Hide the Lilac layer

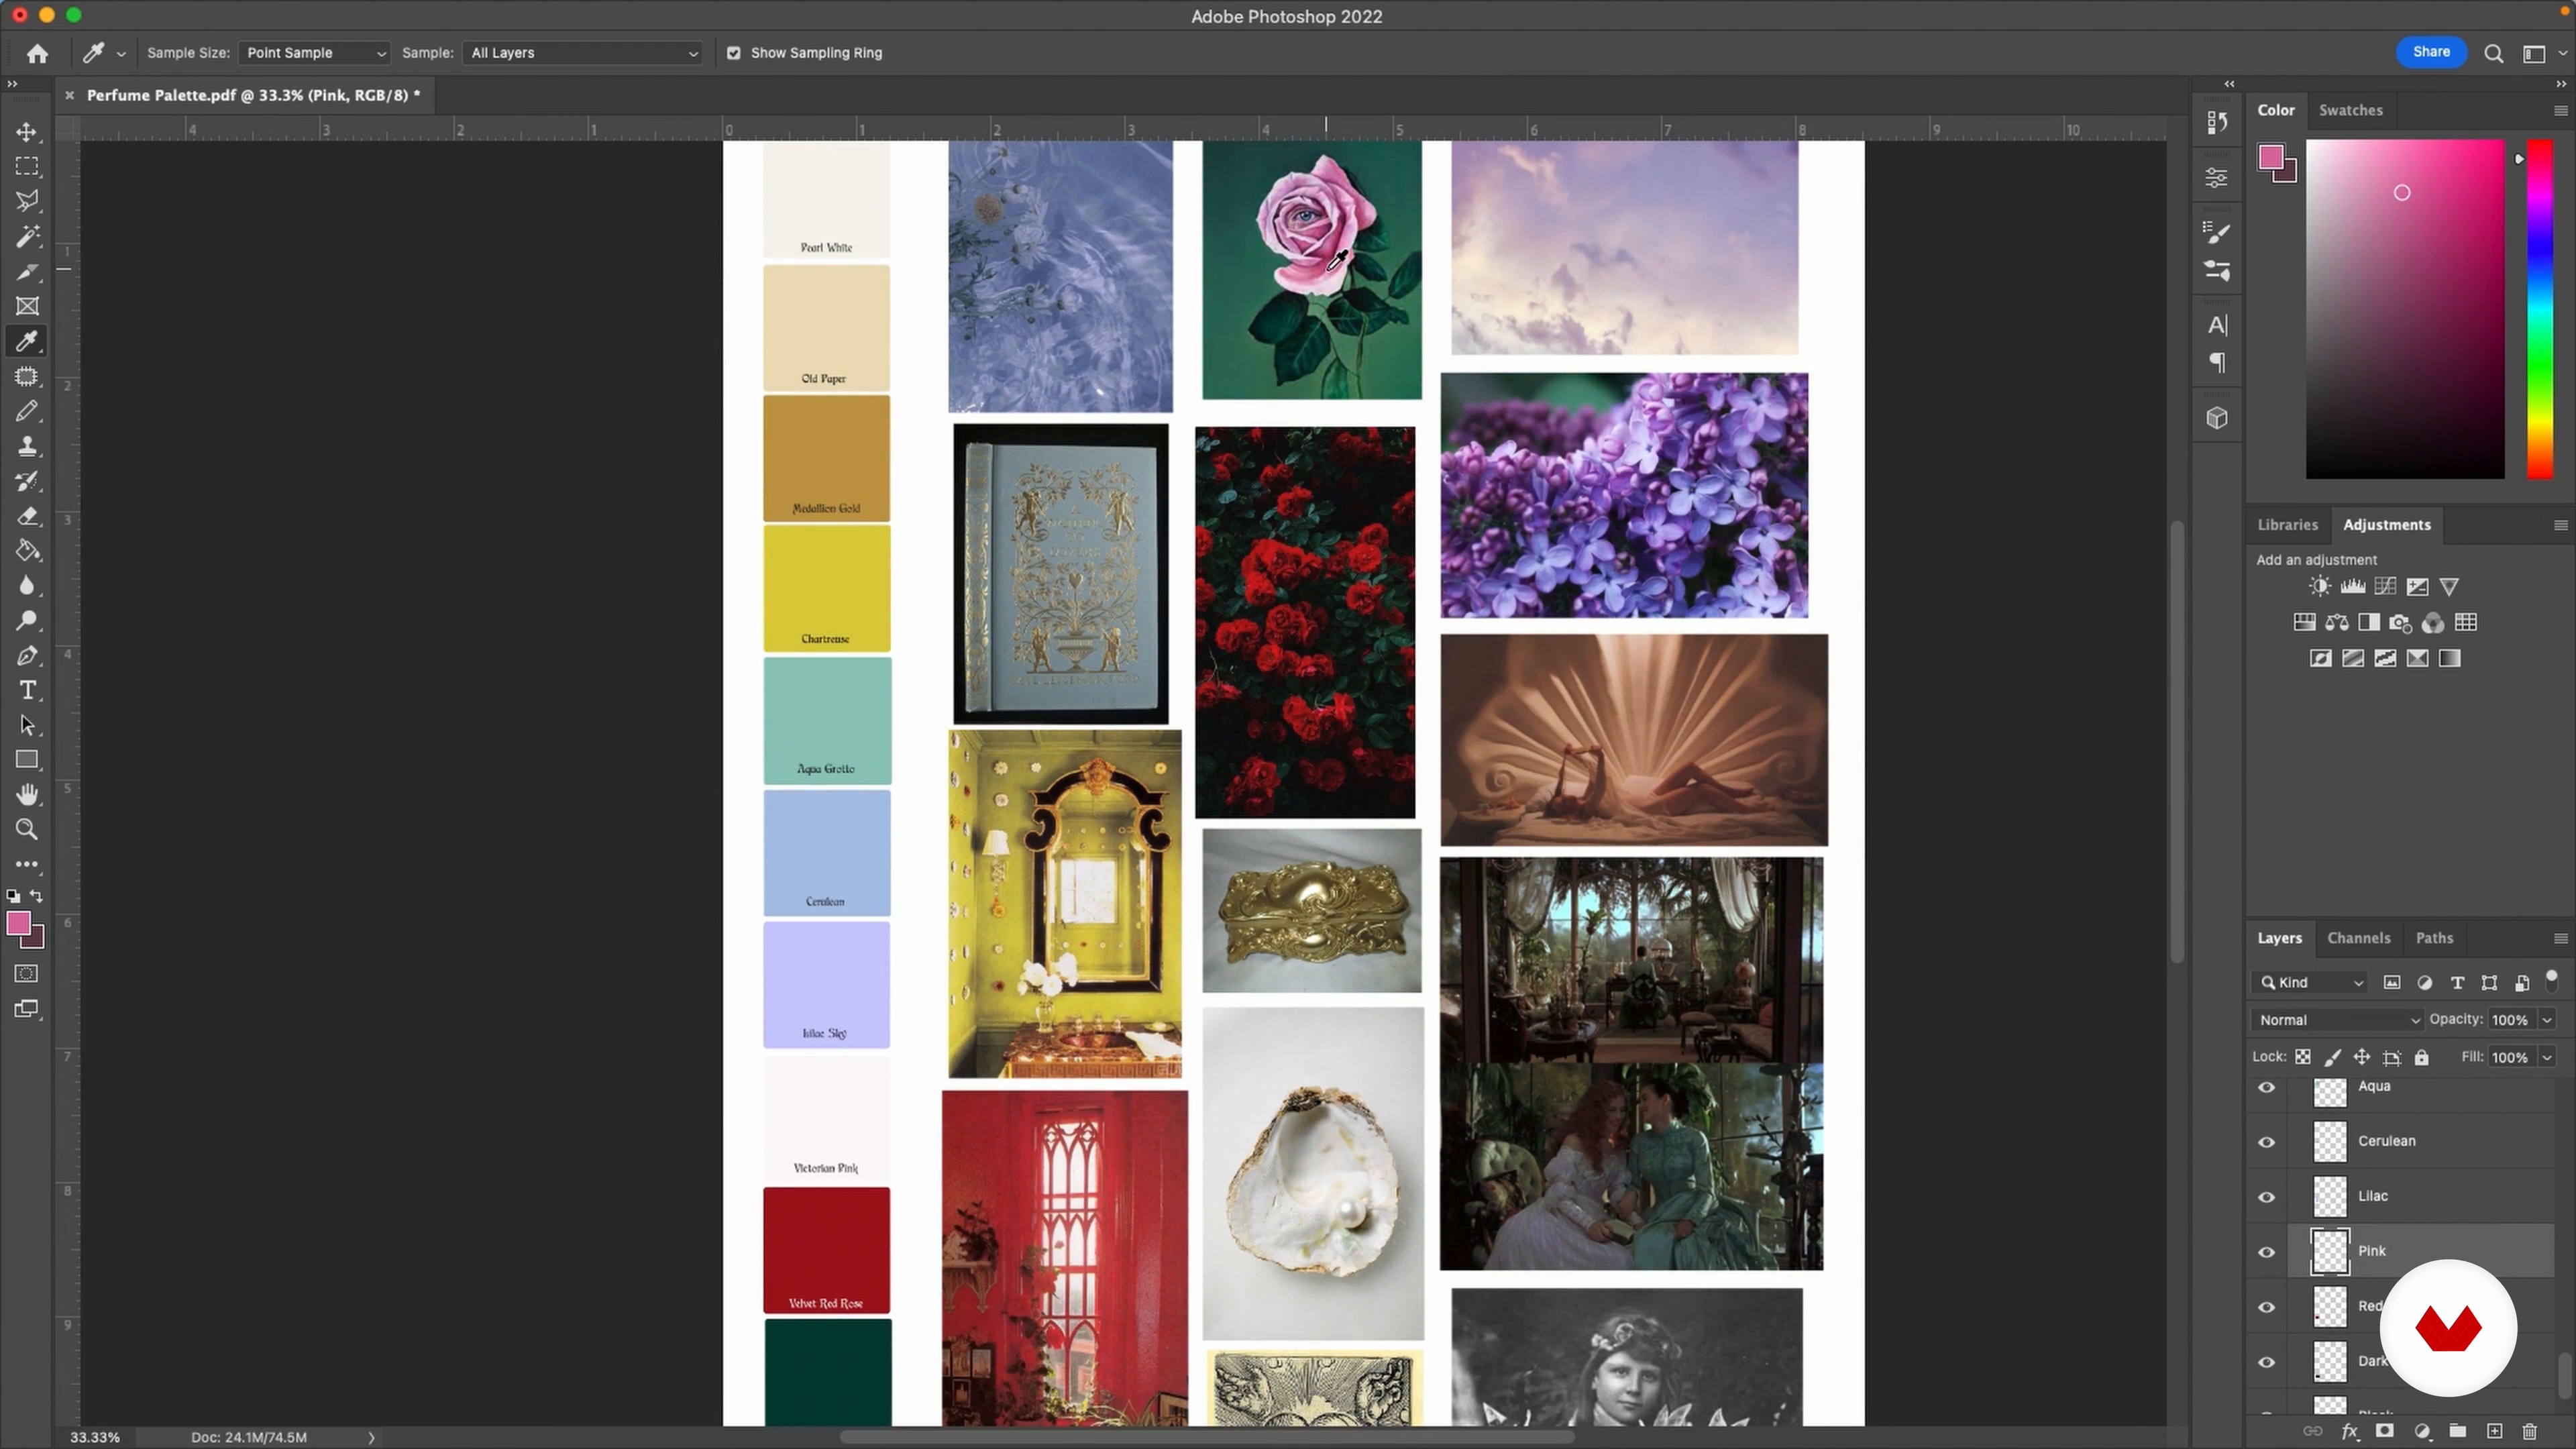[x=2267, y=1197]
